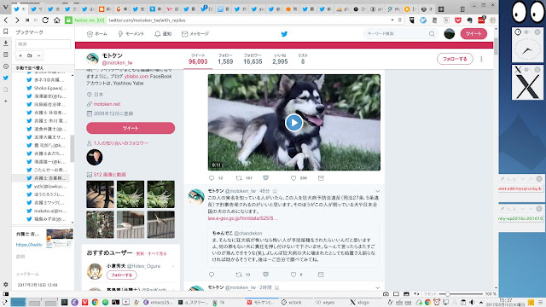546x307 pixels.
Task: Click the Twitter bird logo in header
Action: pyautogui.click(x=284, y=34)
